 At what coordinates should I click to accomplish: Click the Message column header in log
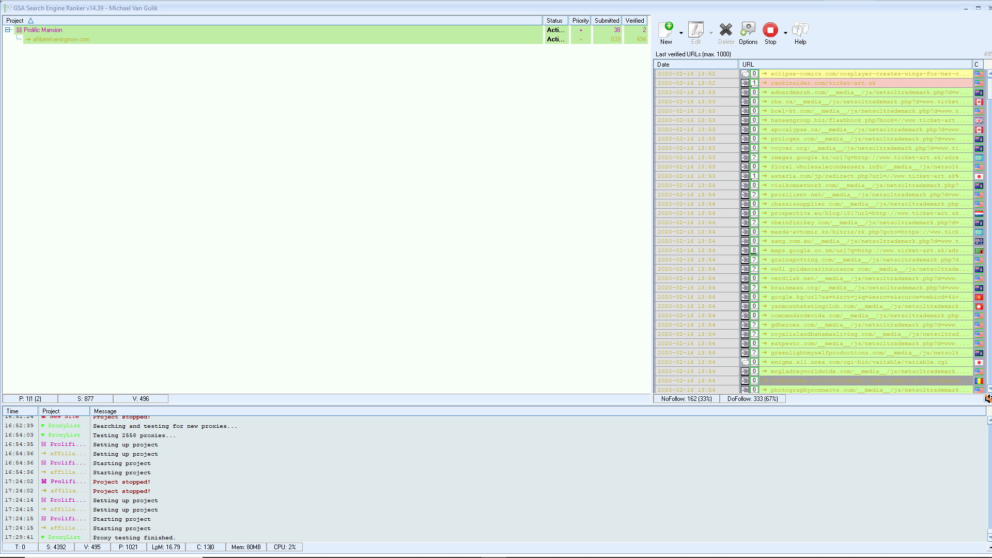tap(538, 411)
